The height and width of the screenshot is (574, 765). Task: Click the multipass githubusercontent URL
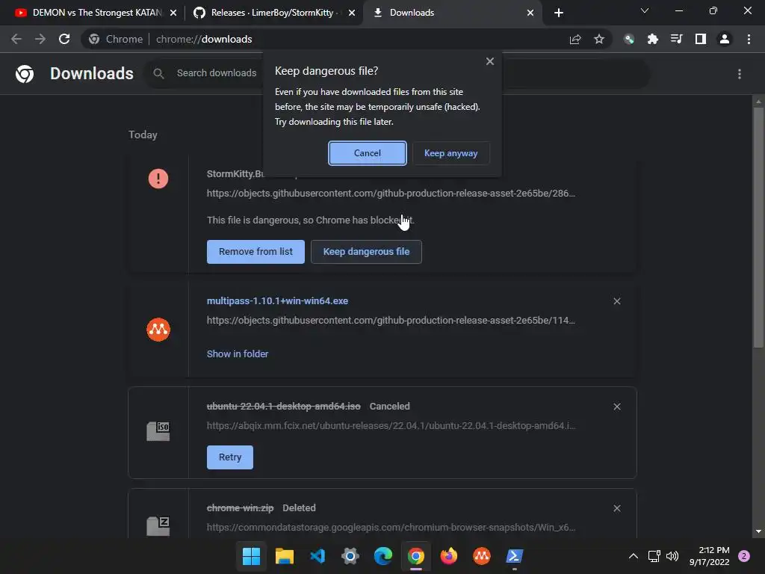coord(391,321)
